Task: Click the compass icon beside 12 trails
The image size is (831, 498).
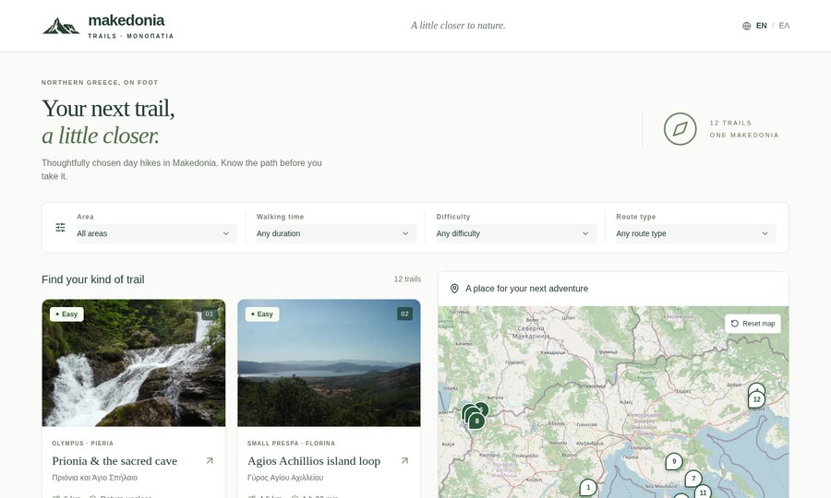Action: [680, 129]
